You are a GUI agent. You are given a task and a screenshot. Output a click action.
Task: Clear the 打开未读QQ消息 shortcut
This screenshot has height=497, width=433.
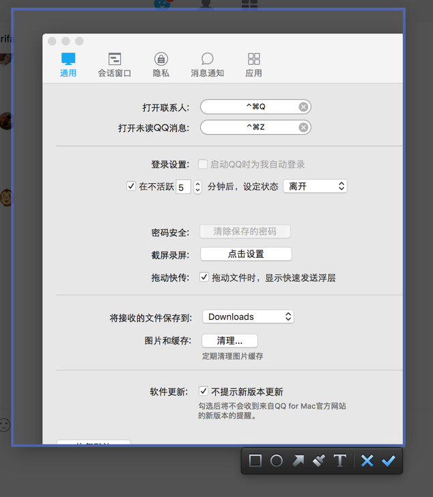coord(303,127)
